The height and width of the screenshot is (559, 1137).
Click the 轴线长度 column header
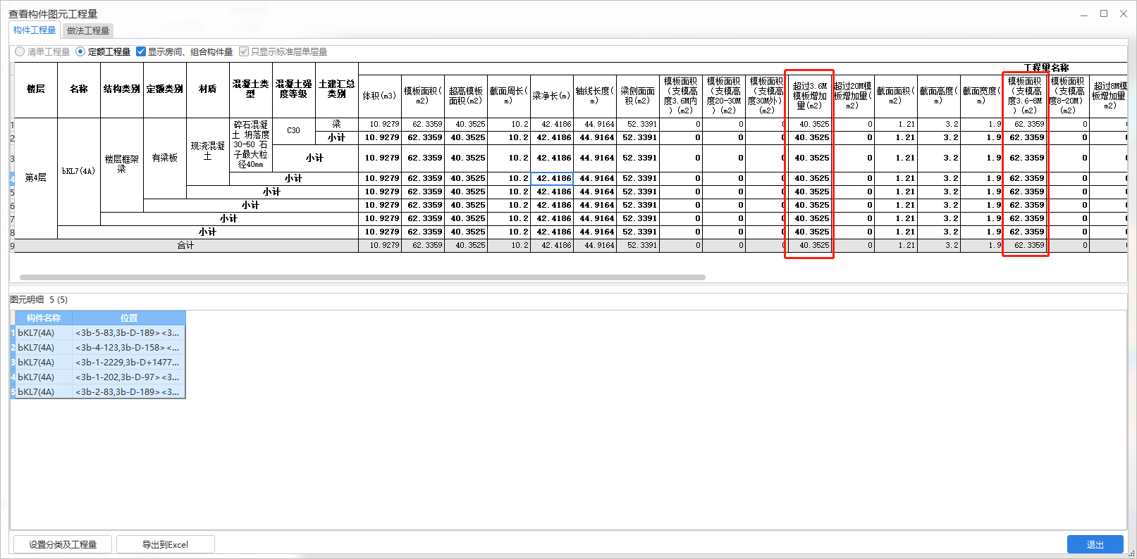tap(595, 96)
